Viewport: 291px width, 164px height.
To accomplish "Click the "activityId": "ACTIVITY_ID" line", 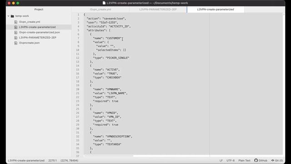I will [x=109, y=26].
